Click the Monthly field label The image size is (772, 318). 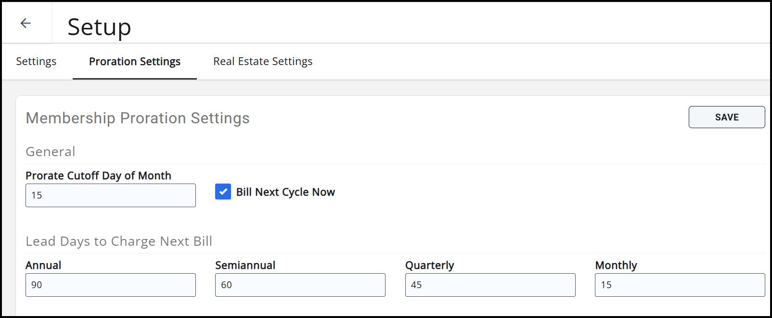coord(616,265)
